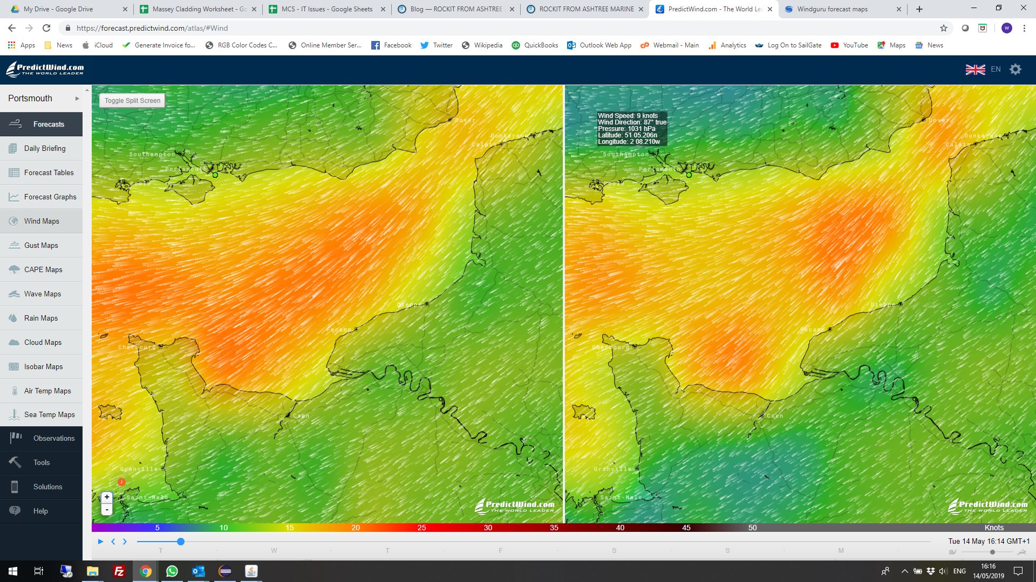Open the Gust Maps view
The width and height of the screenshot is (1036, 582).
41,245
